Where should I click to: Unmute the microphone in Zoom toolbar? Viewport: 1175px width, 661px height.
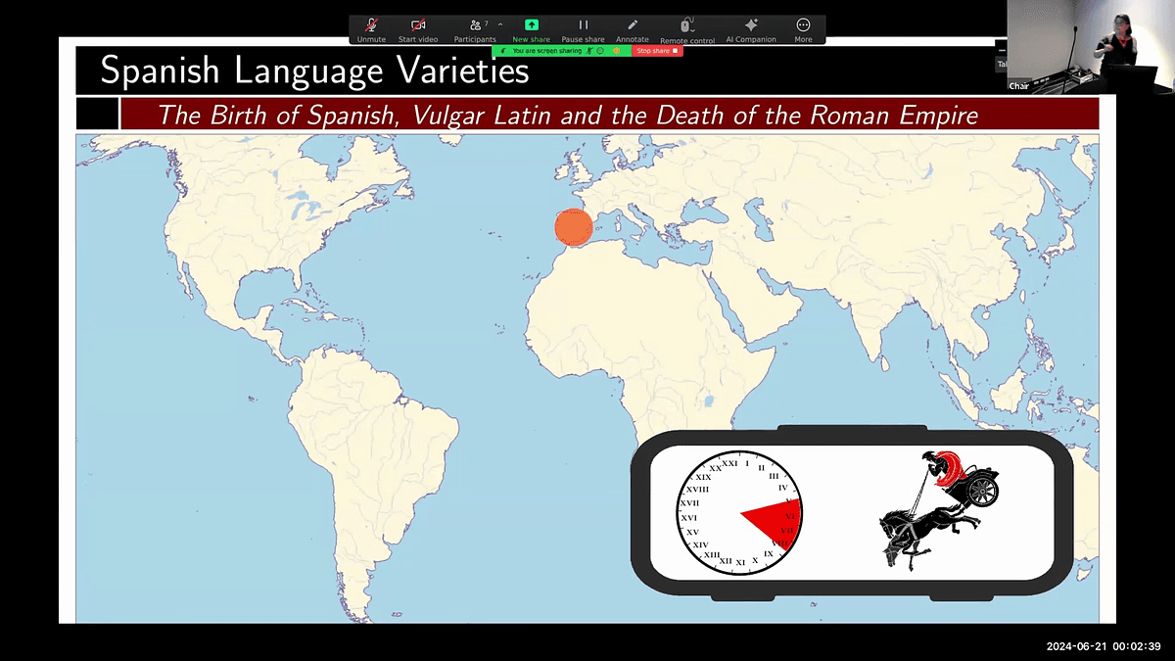pyautogui.click(x=371, y=29)
